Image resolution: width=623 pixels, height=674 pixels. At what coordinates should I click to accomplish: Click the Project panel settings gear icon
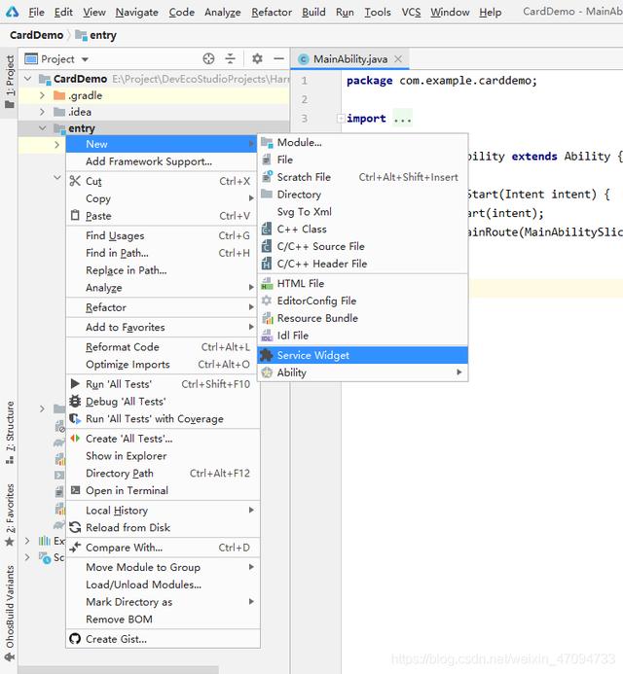257,59
